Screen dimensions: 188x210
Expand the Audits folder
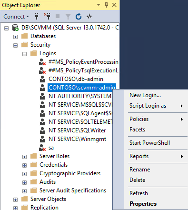pos(24,183)
